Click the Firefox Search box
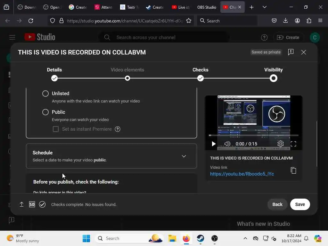 227,21
